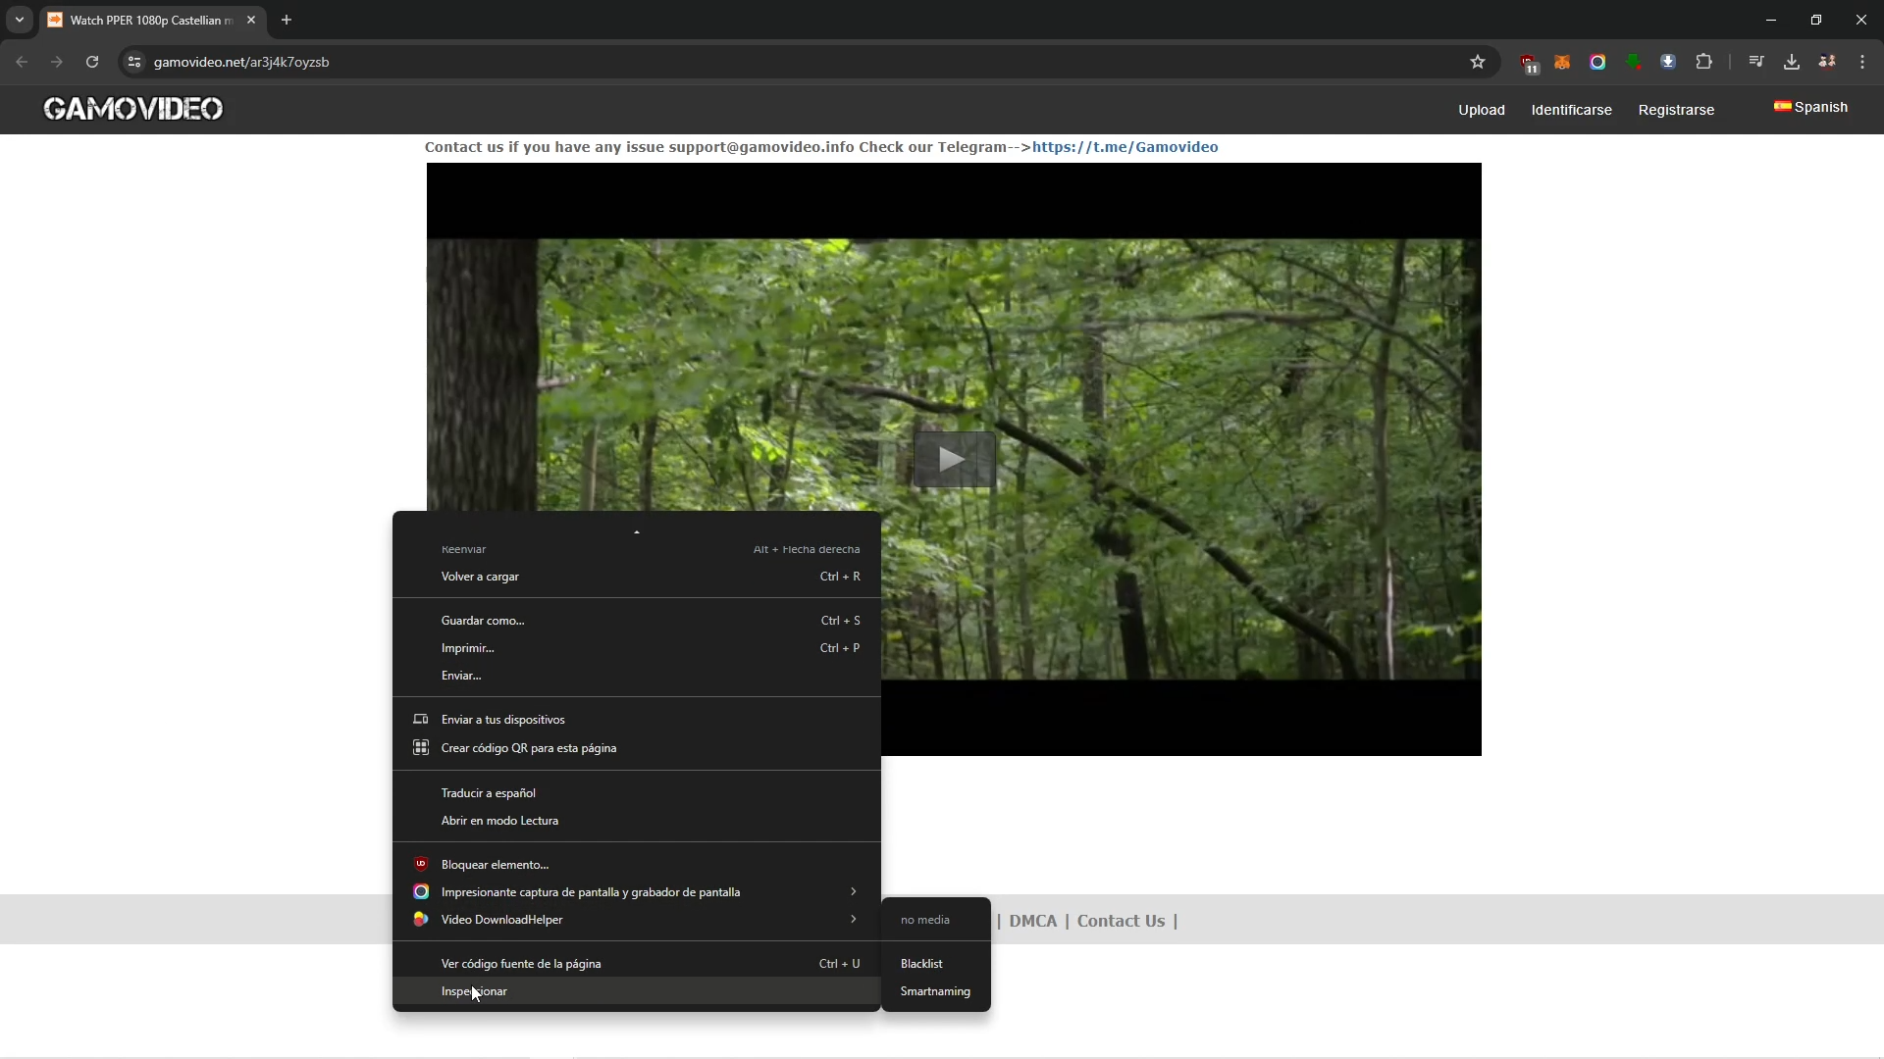Expand the Video DownloadHelper submenu

(x=636, y=920)
